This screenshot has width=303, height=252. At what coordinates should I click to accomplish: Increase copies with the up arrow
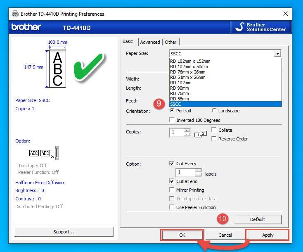[187, 130]
